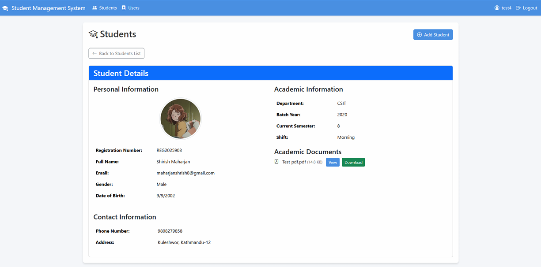Click the mortarboard icon next to Students heading
This screenshot has height=267, width=541.
point(93,34)
